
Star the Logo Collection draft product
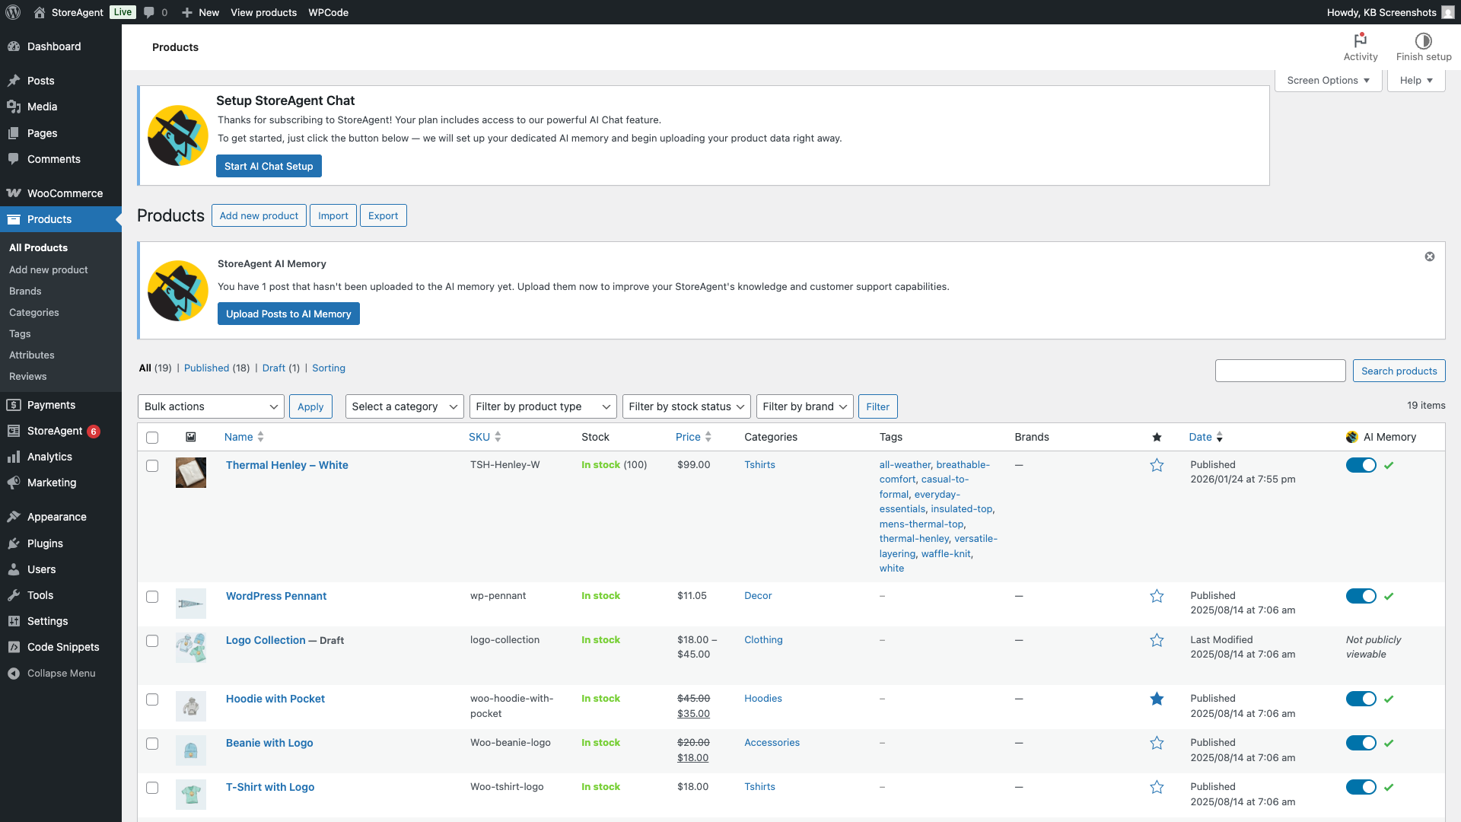(1157, 640)
